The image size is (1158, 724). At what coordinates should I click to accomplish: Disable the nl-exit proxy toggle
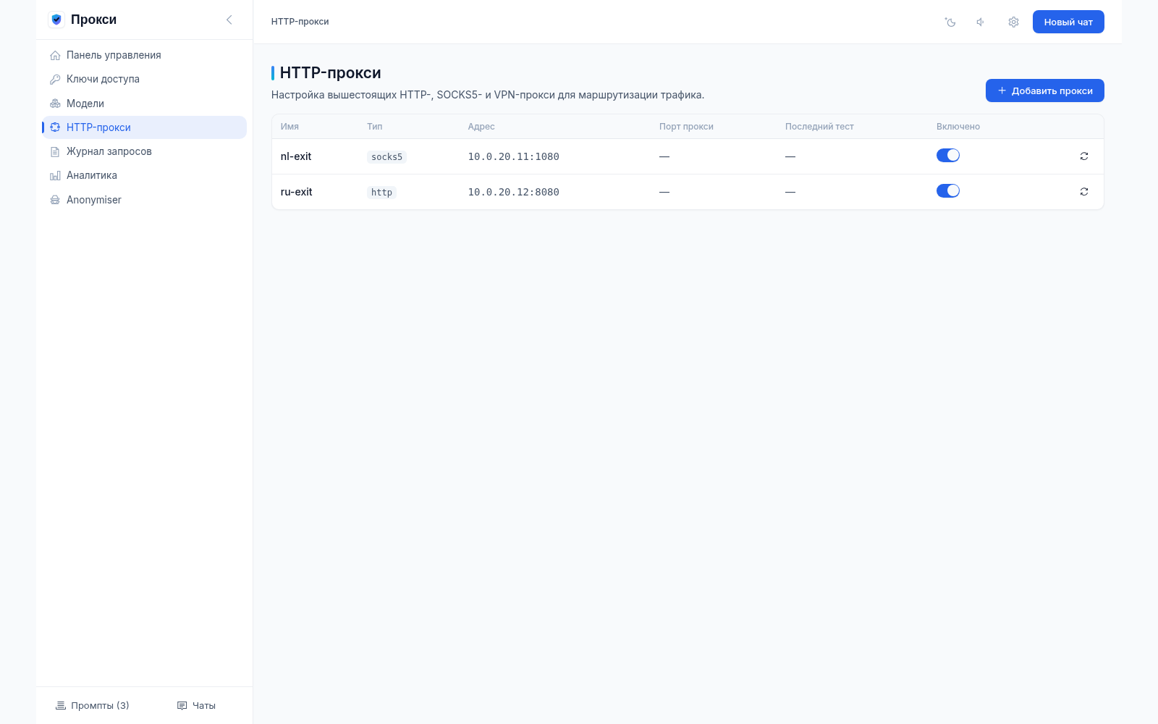click(948, 155)
